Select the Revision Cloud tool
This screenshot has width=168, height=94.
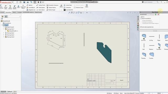pos(78,8)
